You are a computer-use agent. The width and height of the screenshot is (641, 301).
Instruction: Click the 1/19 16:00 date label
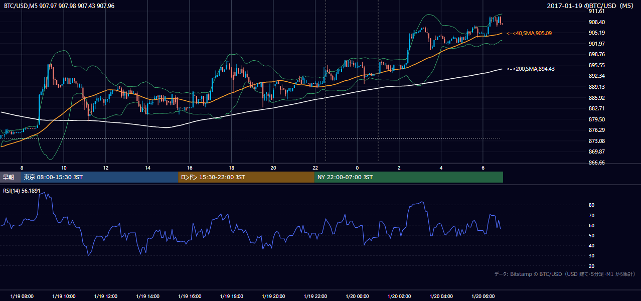pyautogui.click(x=190, y=296)
